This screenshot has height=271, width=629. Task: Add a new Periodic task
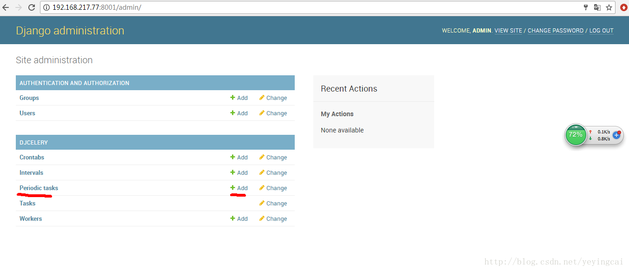pos(239,188)
